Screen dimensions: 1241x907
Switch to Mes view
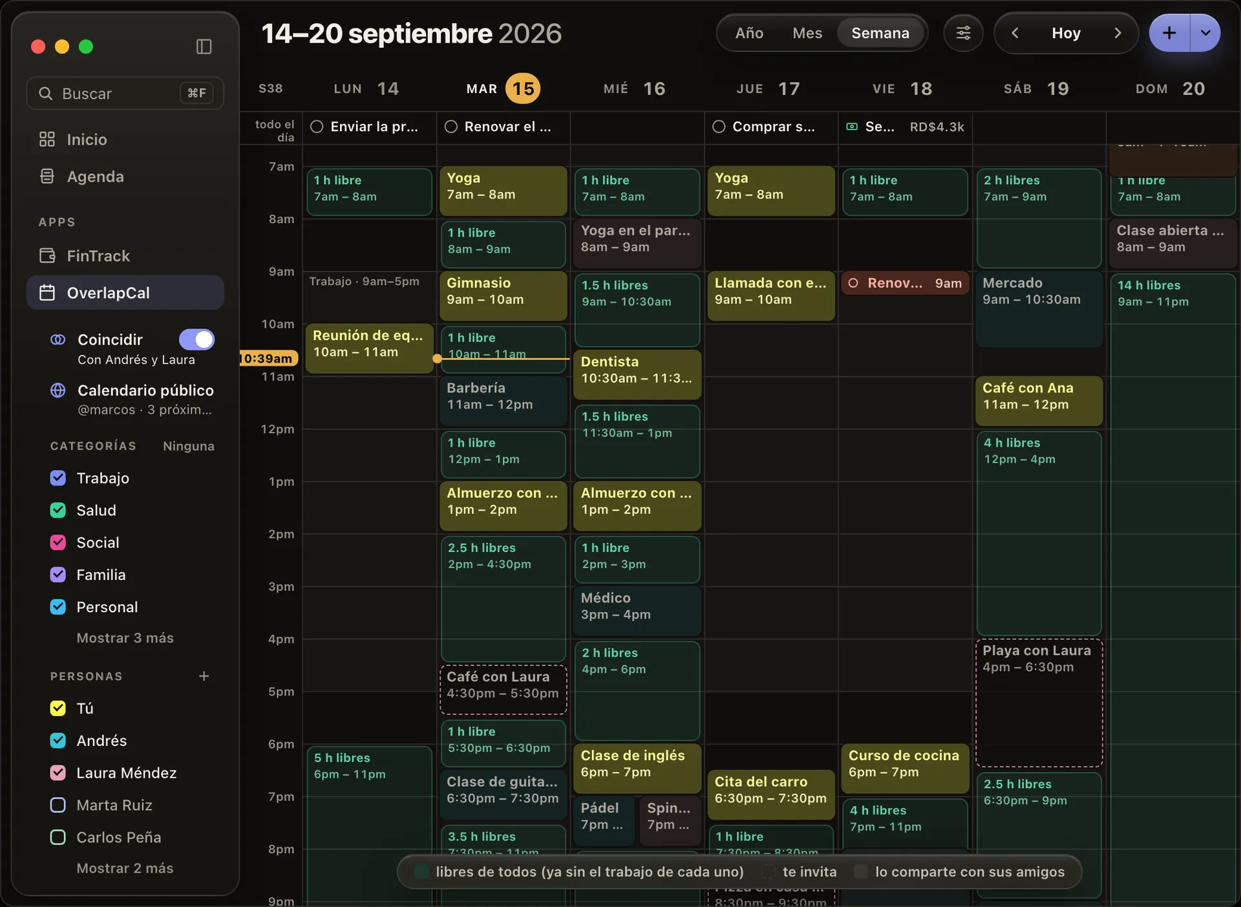807,33
